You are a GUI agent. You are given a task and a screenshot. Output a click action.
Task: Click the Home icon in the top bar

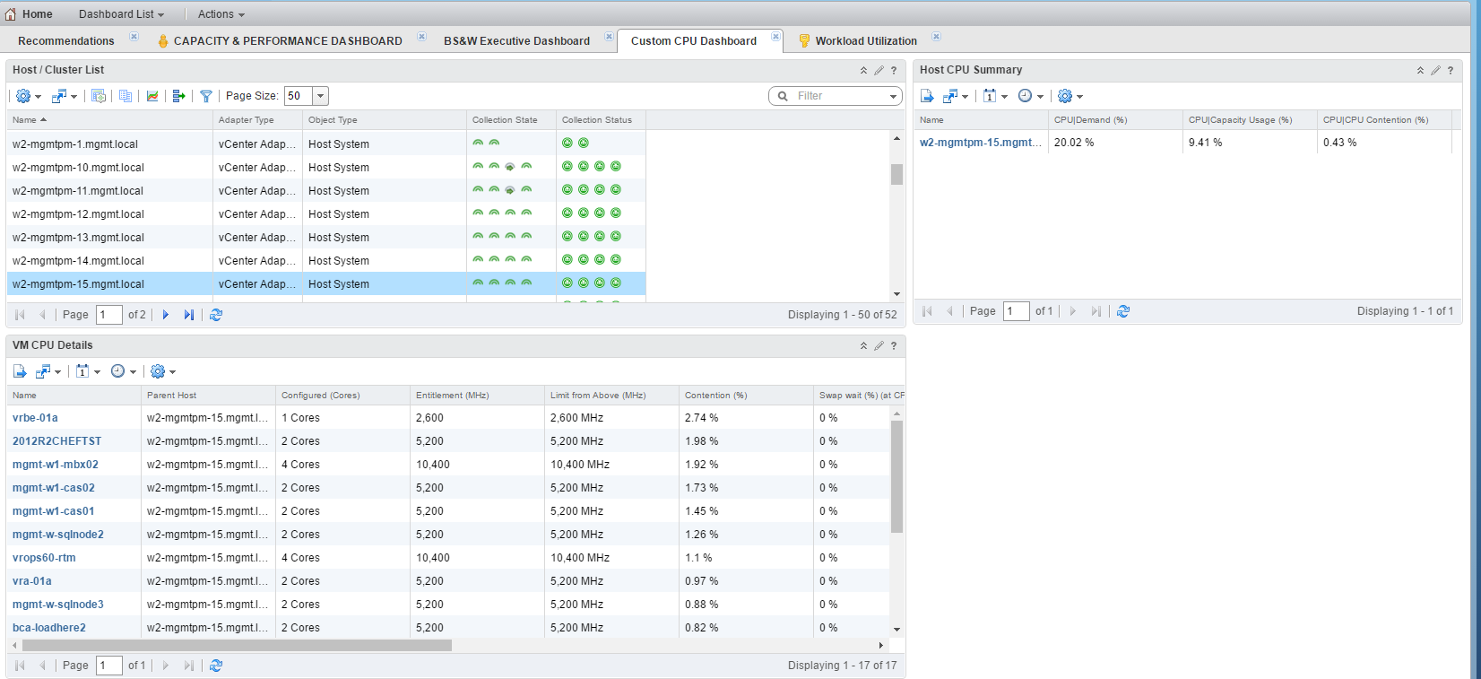11,14
